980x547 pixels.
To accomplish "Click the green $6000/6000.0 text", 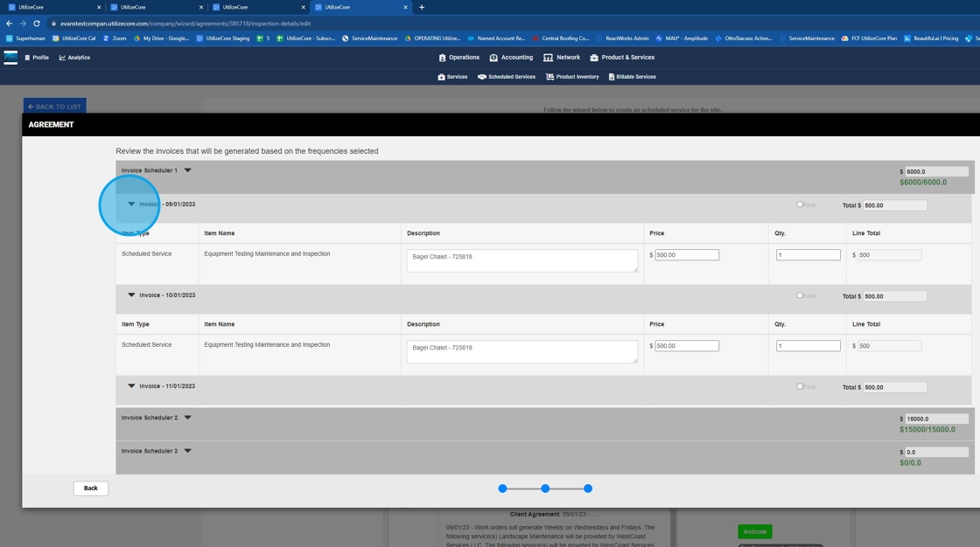I will 923,183.
